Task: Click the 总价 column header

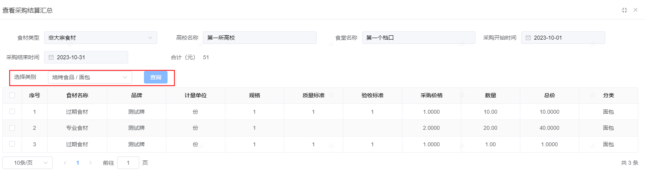Action: (x=549, y=95)
